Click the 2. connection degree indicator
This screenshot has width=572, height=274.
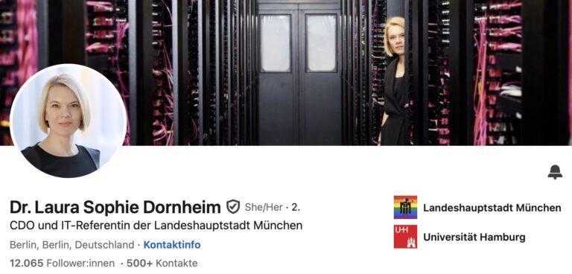[296, 208]
